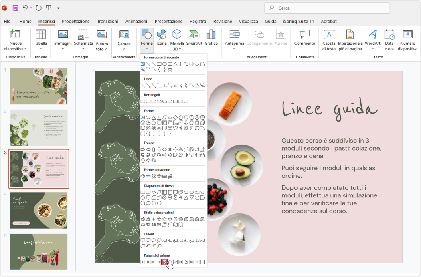
Task: Open the Animazioni ribbon tab
Action: [136, 22]
